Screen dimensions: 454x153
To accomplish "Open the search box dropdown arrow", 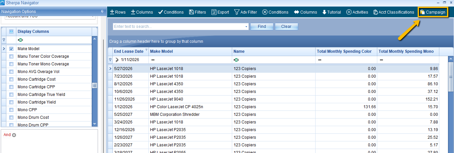I will tap(246, 27).
